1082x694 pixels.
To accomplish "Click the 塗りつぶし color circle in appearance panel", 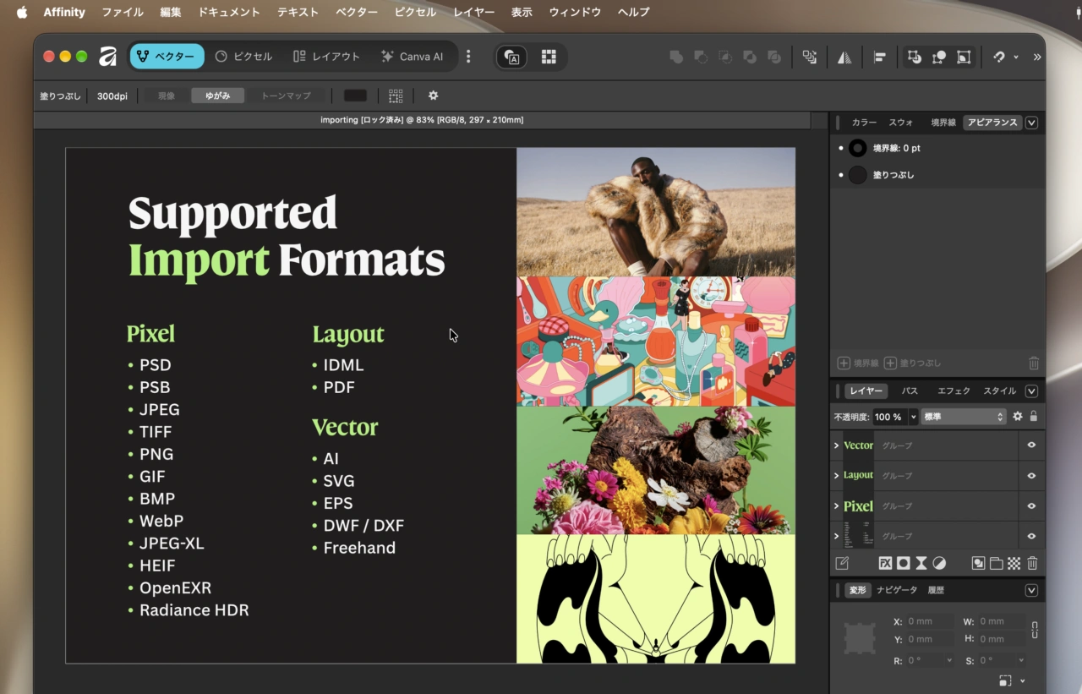I will click(x=858, y=175).
